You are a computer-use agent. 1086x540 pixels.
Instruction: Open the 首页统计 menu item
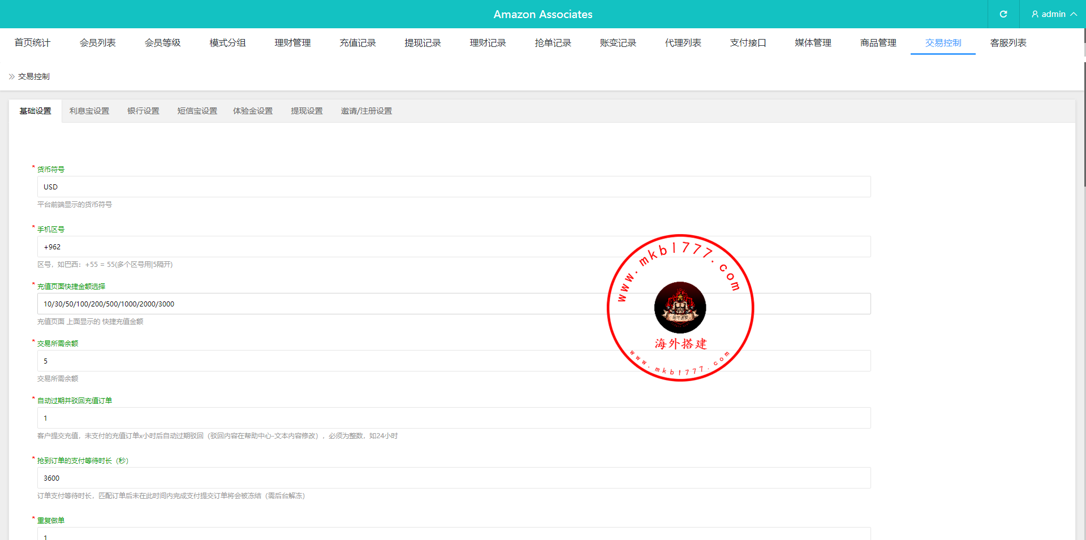(x=32, y=42)
